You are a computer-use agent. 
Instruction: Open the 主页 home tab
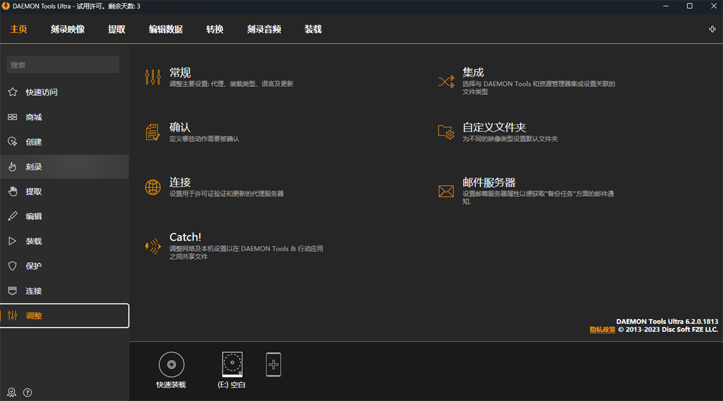pos(19,29)
